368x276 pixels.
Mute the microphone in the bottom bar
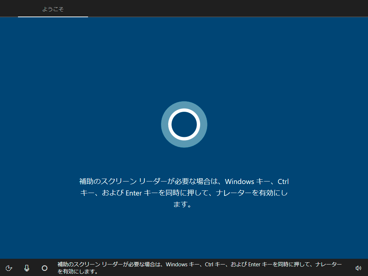click(x=27, y=268)
